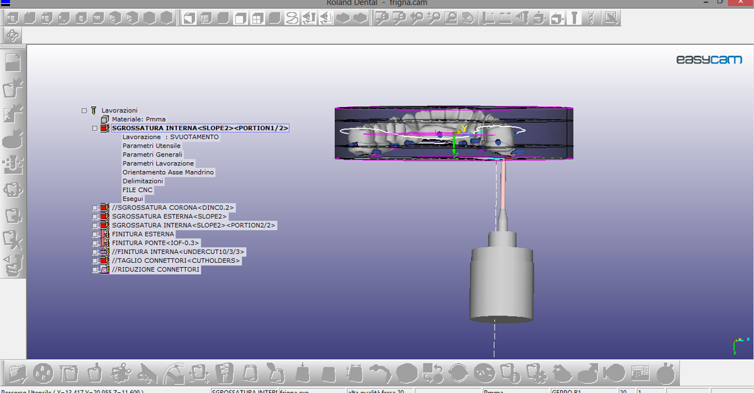Click the undo arrow icon in bottom toolbar

380,374
